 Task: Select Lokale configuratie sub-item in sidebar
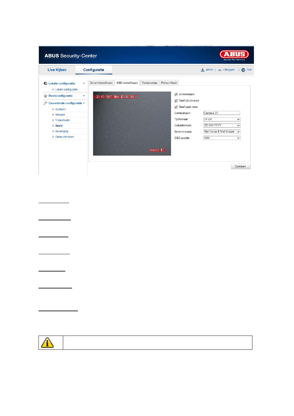click(67, 90)
